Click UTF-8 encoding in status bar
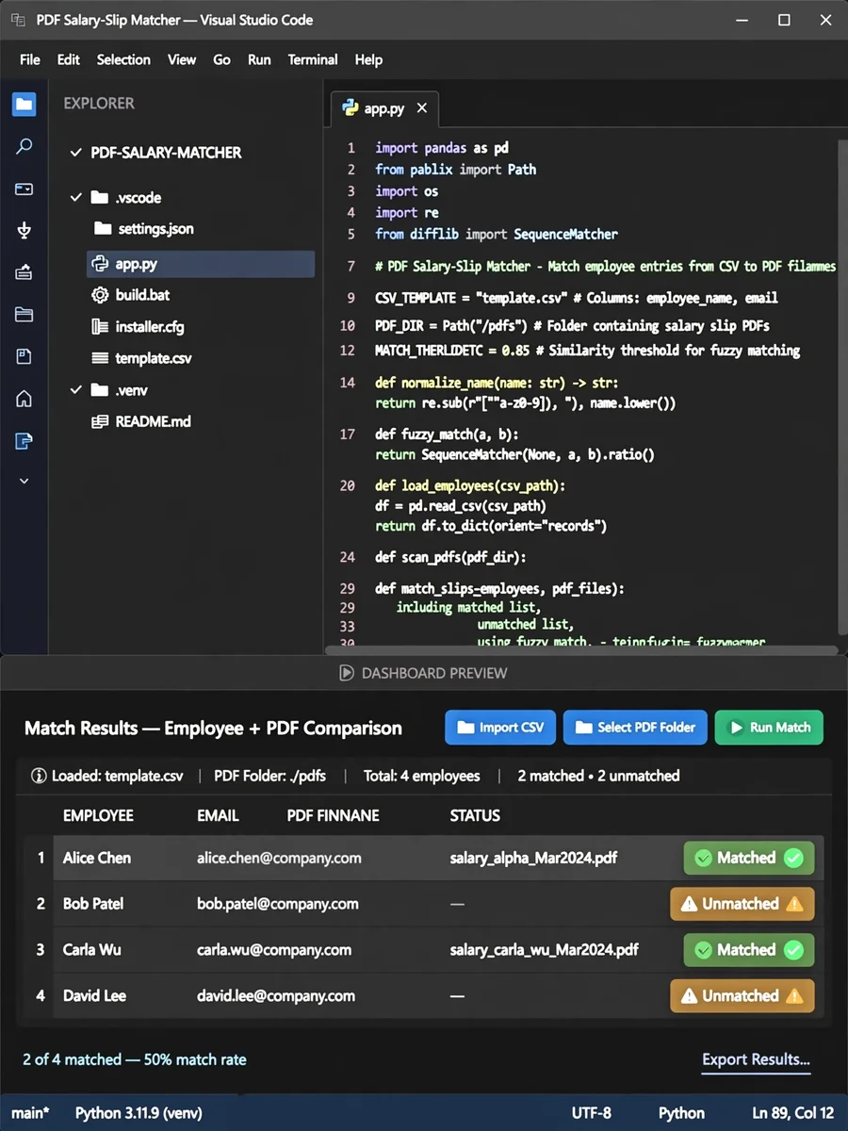This screenshot has width=848, height=1131. click(592, 1113)
